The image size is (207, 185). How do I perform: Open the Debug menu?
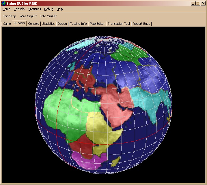[x=49, y=9]
